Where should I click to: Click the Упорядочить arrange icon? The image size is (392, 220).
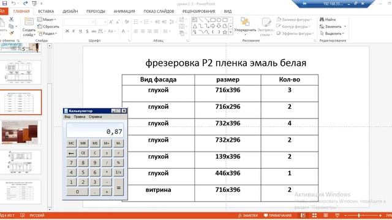(x=245, y=22)
